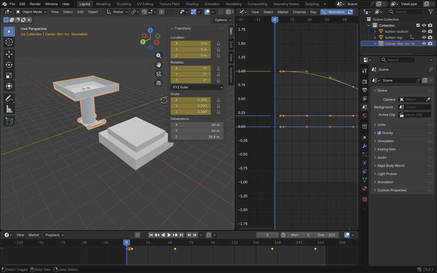The height and width of the screenshot is (273, 437).
Task: Select the Measure tool
Action: click(9, 109)
